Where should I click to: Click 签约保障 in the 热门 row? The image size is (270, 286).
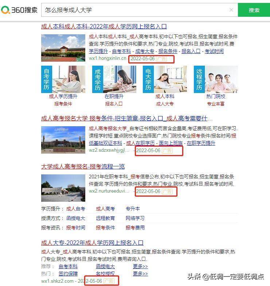68,274
